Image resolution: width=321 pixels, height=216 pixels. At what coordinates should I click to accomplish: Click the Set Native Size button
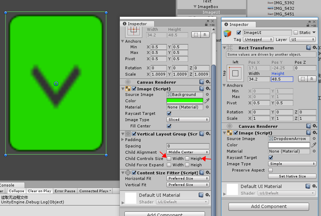tap(292, 176)
